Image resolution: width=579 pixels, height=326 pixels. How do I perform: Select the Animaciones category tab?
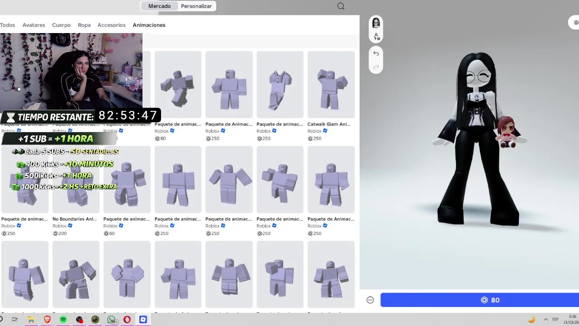(149, 25)
